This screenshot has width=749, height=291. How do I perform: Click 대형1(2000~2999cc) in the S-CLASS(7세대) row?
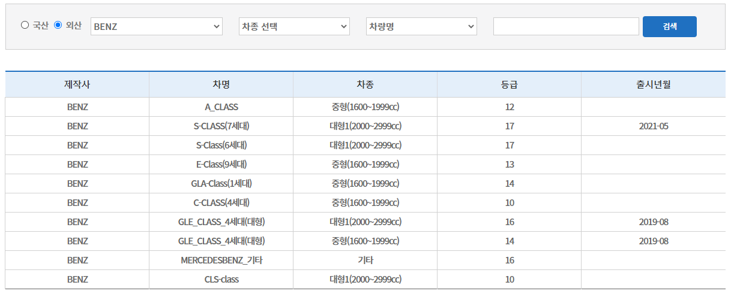pos(365,126)
